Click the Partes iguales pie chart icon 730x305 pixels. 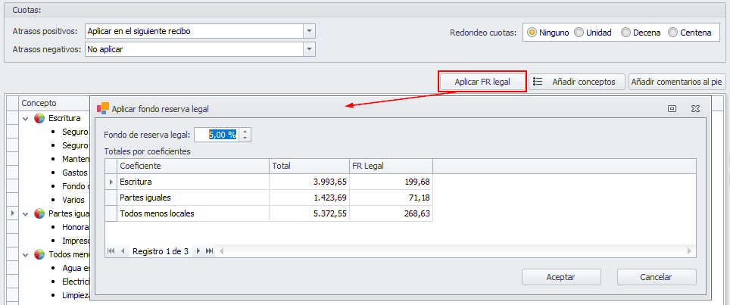(x=39, y=214)
